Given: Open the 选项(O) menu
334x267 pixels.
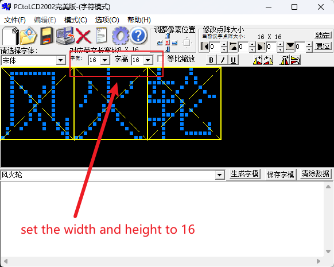Looking at the screenshot, I should (x=107, y=20).
